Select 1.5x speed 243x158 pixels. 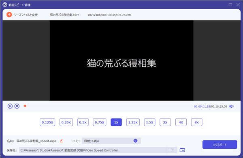[x=149, y=122]
